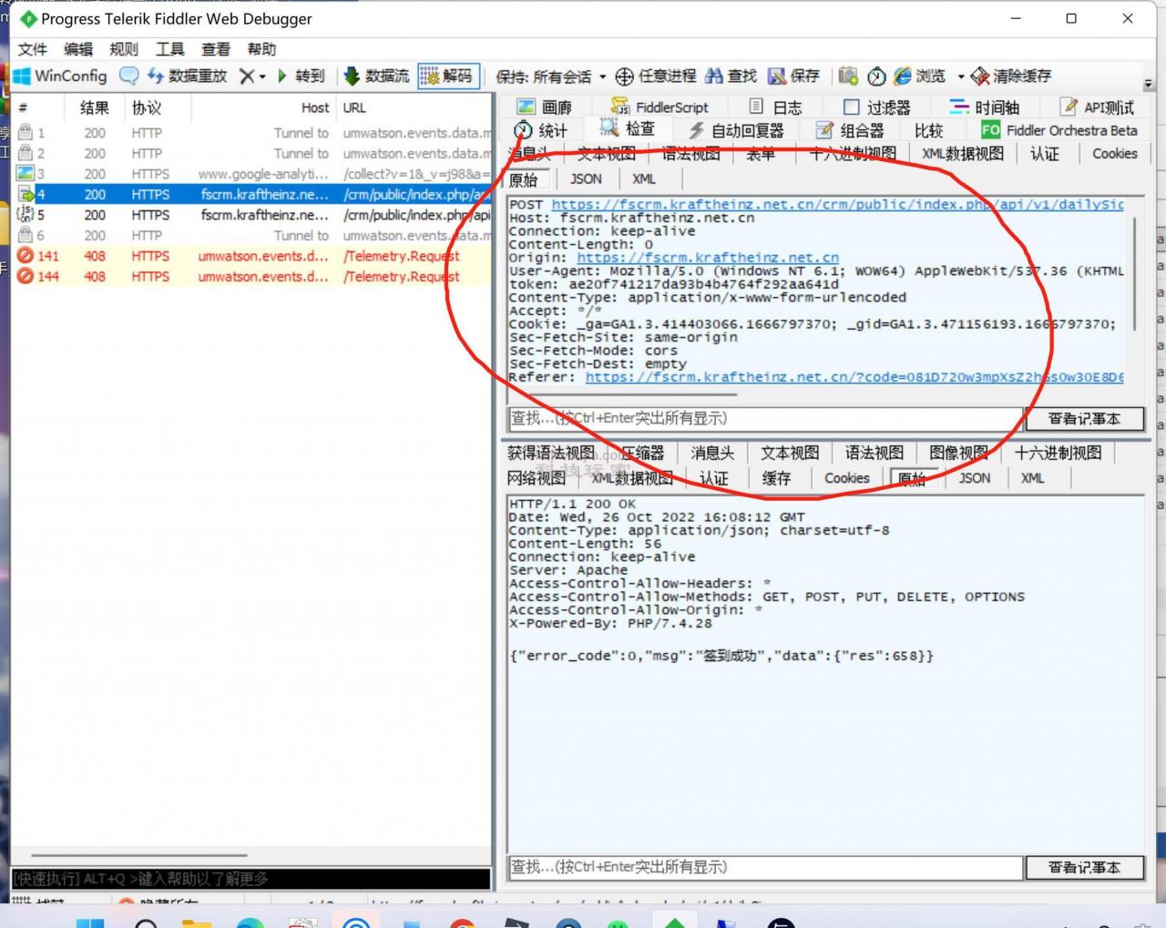Select session 141 with 408 result
Image resolution: width=1166 pixels, height=928 pixels.
click(x=252, y=256)
